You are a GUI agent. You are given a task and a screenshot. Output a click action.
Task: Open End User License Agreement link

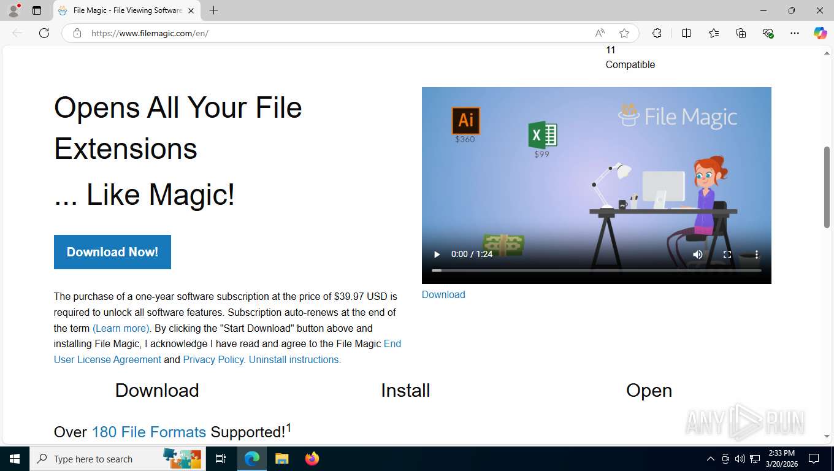click(x=228, y=351)
